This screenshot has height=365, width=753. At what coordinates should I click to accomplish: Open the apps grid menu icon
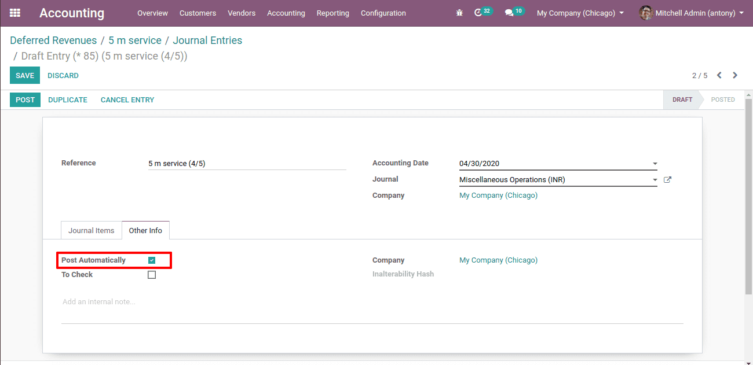(15, 13)
